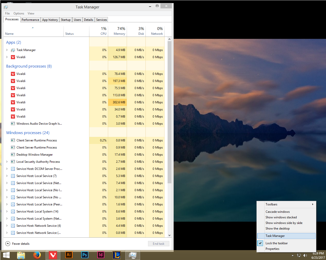This screenshot has width=326, height=260.
Task: Expand Local Security Authority Process
Action: coord(7,162)
